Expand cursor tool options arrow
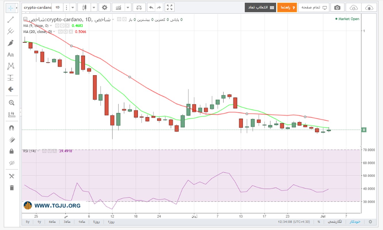Viewport: 383px width, 230px height. click(16, 8)
